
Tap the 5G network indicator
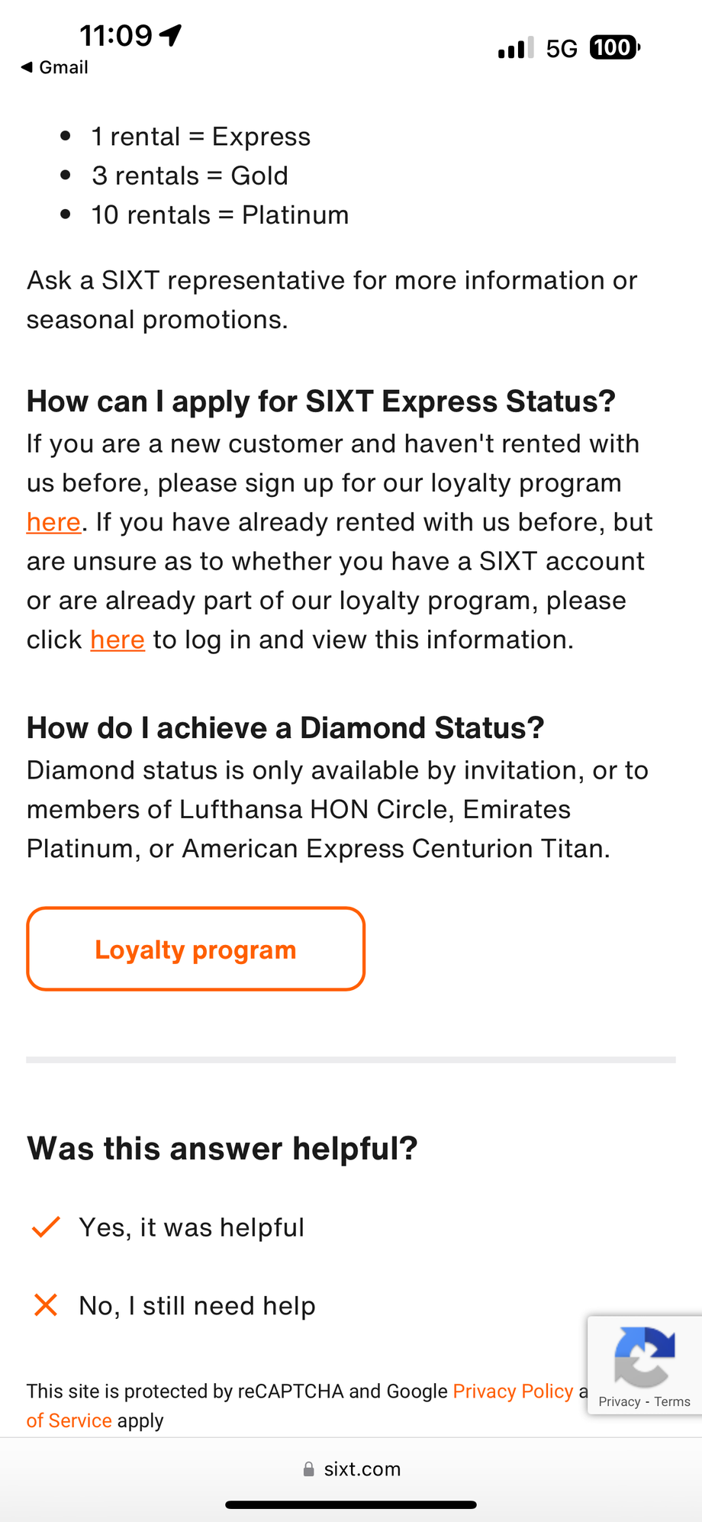coord(562,49)
